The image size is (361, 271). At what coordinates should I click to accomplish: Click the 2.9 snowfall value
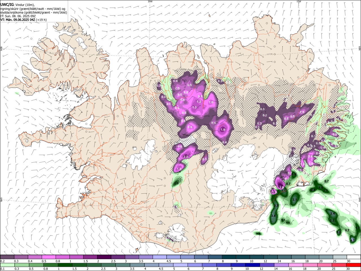point(281,188)
